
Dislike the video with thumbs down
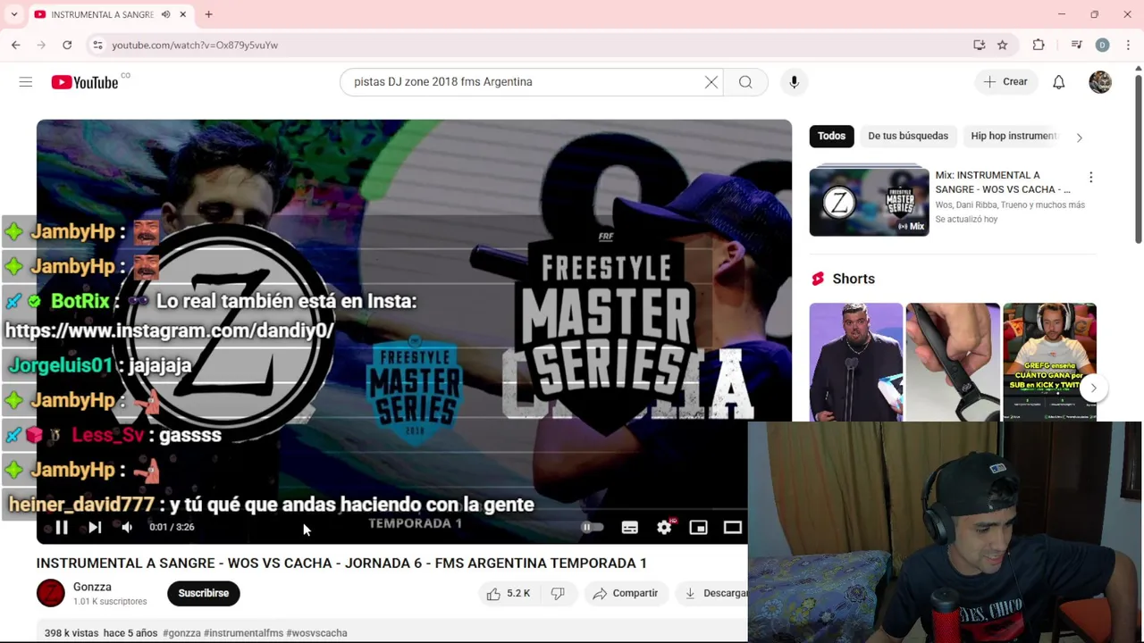(x=558, y=593)
